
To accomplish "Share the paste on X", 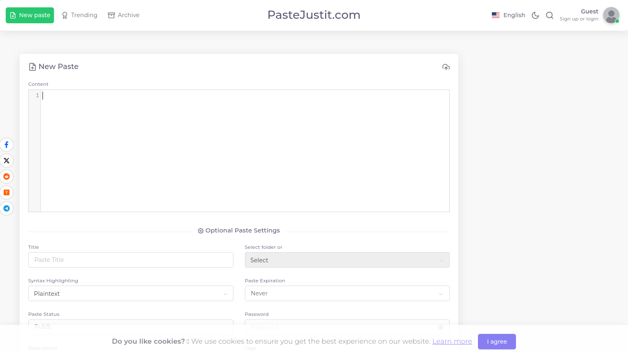I will click(7, 161).
